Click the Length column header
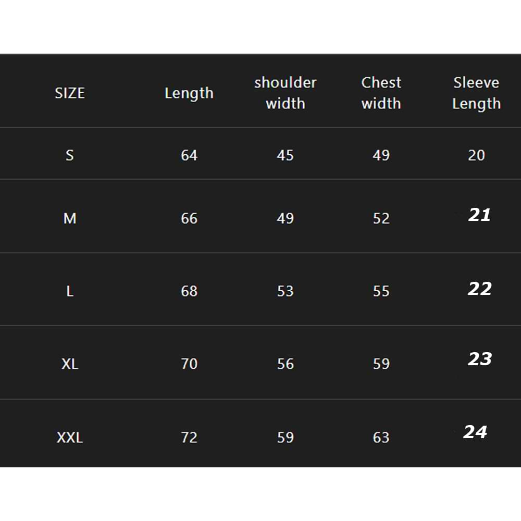 [189, 94]
